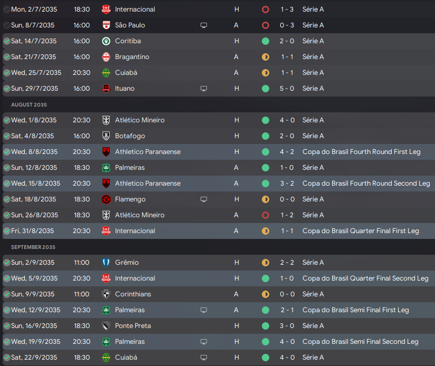The height and width of the screenshot is (366, 435).
Task: Click the AUGUST 2035 month header
Action: coord(29,105)
